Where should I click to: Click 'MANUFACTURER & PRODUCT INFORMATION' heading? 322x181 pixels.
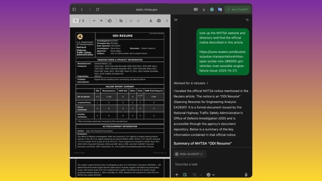(x=120, y=60)
